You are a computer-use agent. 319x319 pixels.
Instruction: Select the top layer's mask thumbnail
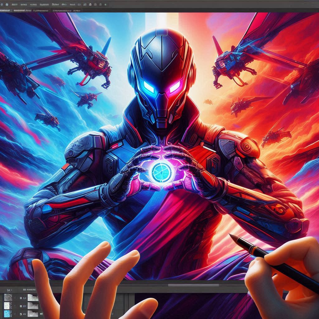pyautogui.click(x=33, y=298)
